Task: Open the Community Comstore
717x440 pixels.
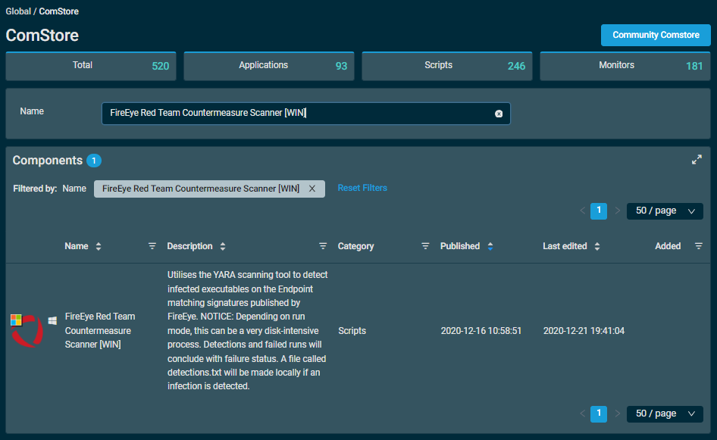Action: pos(656,35)
